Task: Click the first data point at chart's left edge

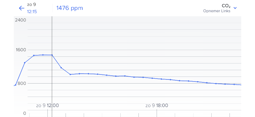Action: (16, 85)
